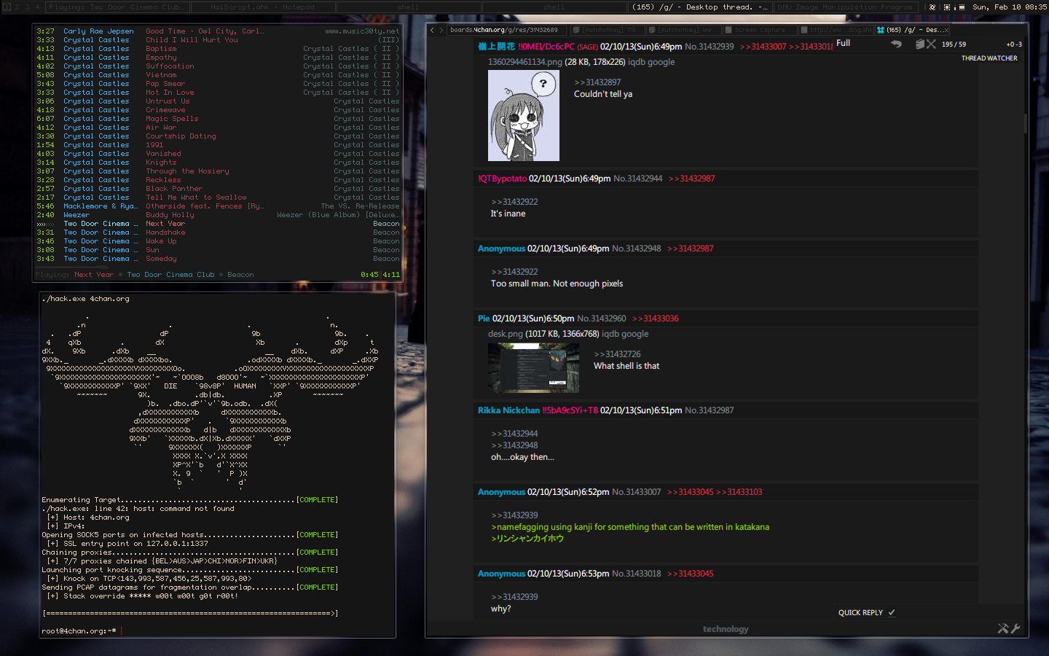Screen dimensions: 1049x656
Task: Open the Thread Watcher panel
Action: (989, 58)
